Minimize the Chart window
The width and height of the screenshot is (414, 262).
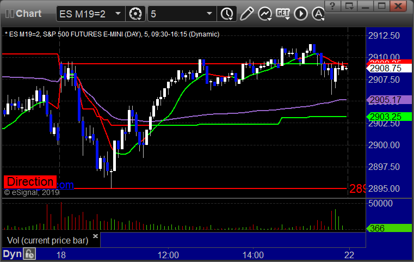(365, 6)
